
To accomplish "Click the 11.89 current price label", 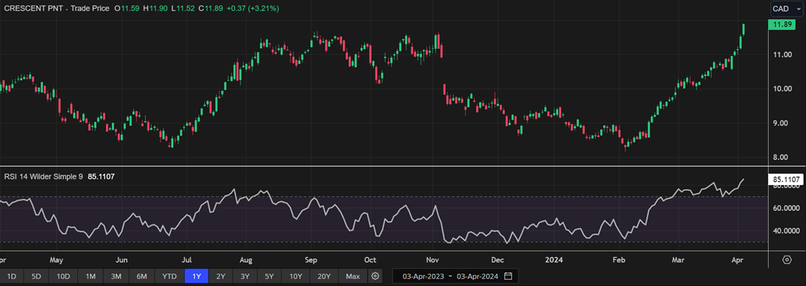I will pos(781,25).
